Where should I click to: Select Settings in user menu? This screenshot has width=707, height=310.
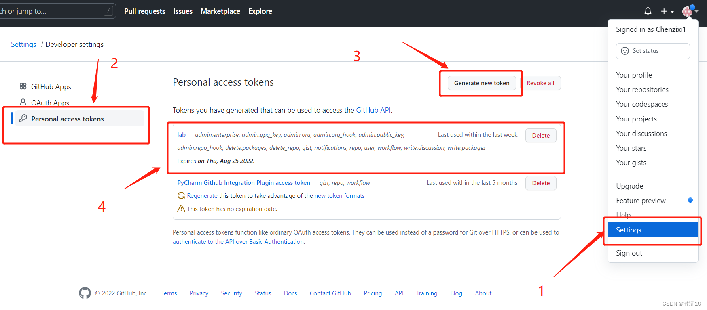click(653, 230)
